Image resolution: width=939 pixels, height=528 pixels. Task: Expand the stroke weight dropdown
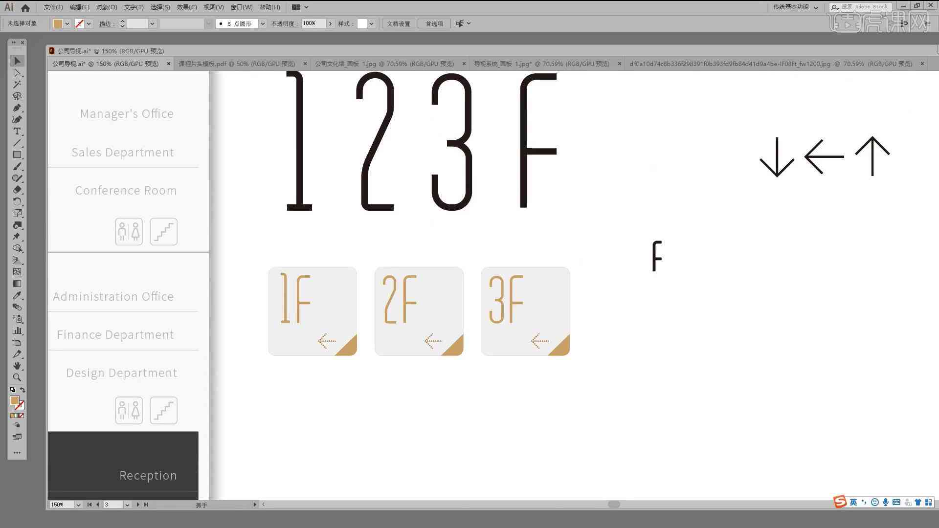point(152,23)
